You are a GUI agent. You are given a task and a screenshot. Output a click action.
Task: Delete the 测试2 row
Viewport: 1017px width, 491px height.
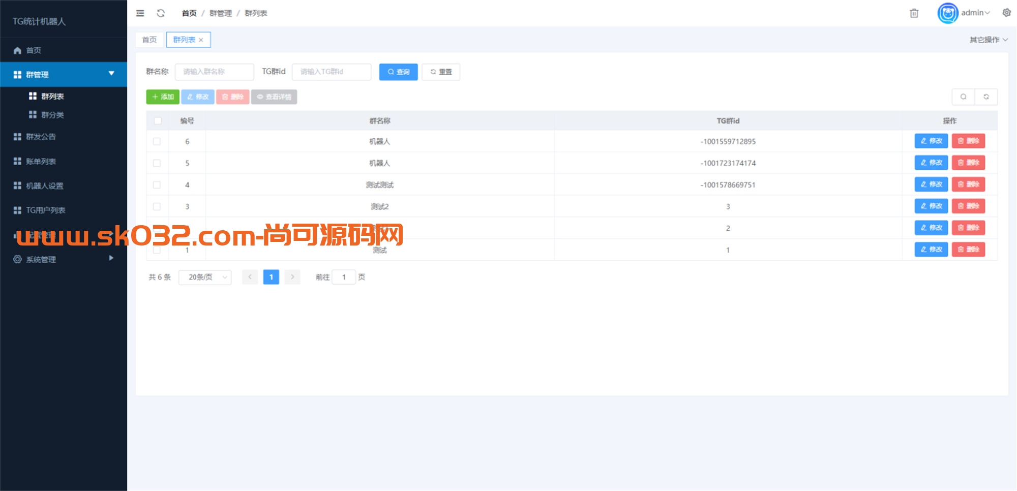pyautogui.click(x=968, y=206)
